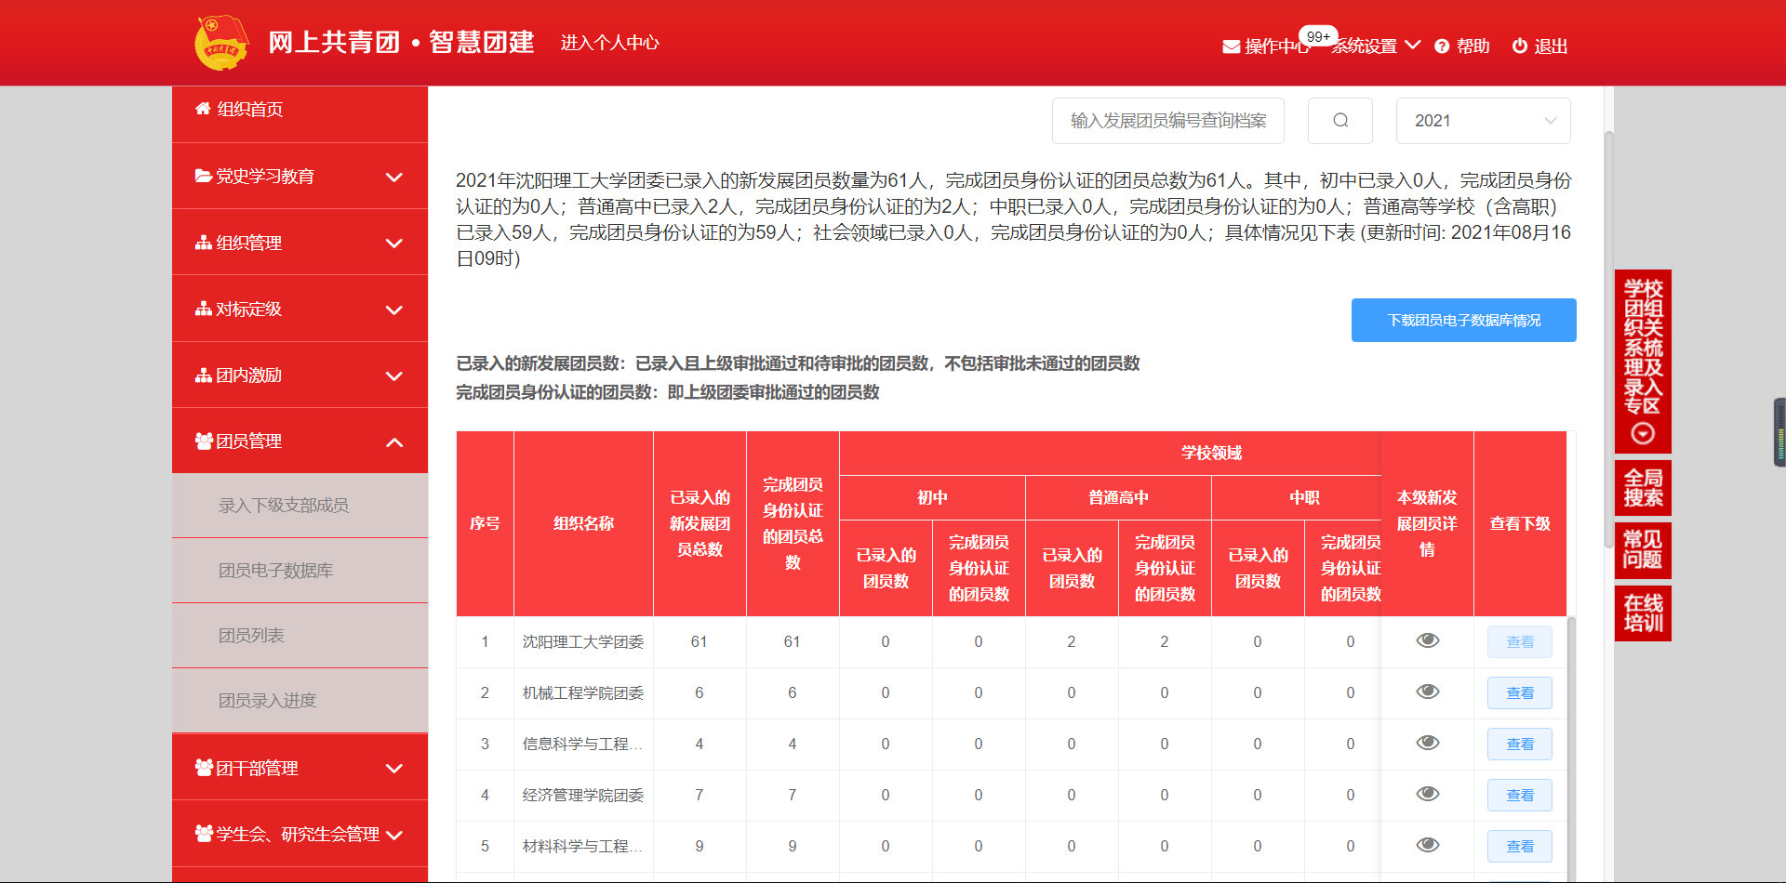Screen dimensions: 1786x883
Task: View details eye icon for 沈阳理工大学团委
Action: [1428, 640]
